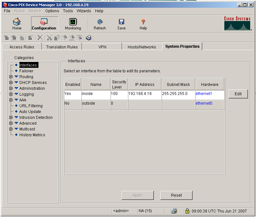The image size is (256, 217).
Task: Expand the Intrusion Detection node
Action: point(11,118)
